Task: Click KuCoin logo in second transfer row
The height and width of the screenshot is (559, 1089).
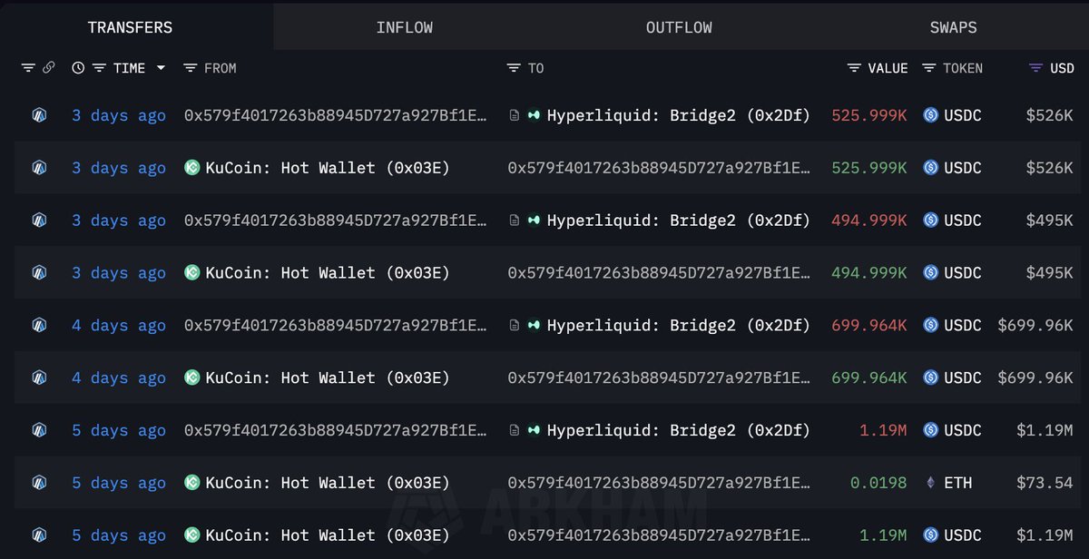Action: click(x=191, y=168)
